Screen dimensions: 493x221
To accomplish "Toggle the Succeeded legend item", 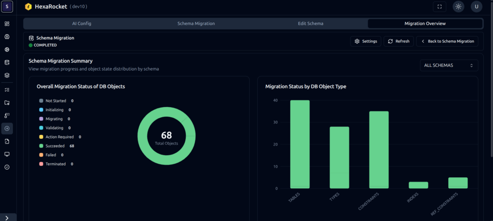I will coord(56,146).
